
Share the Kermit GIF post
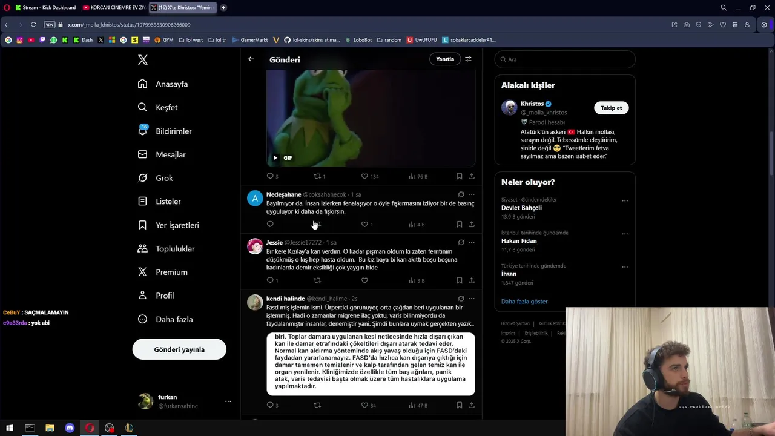pyautogui.click(x=471, y=176)
